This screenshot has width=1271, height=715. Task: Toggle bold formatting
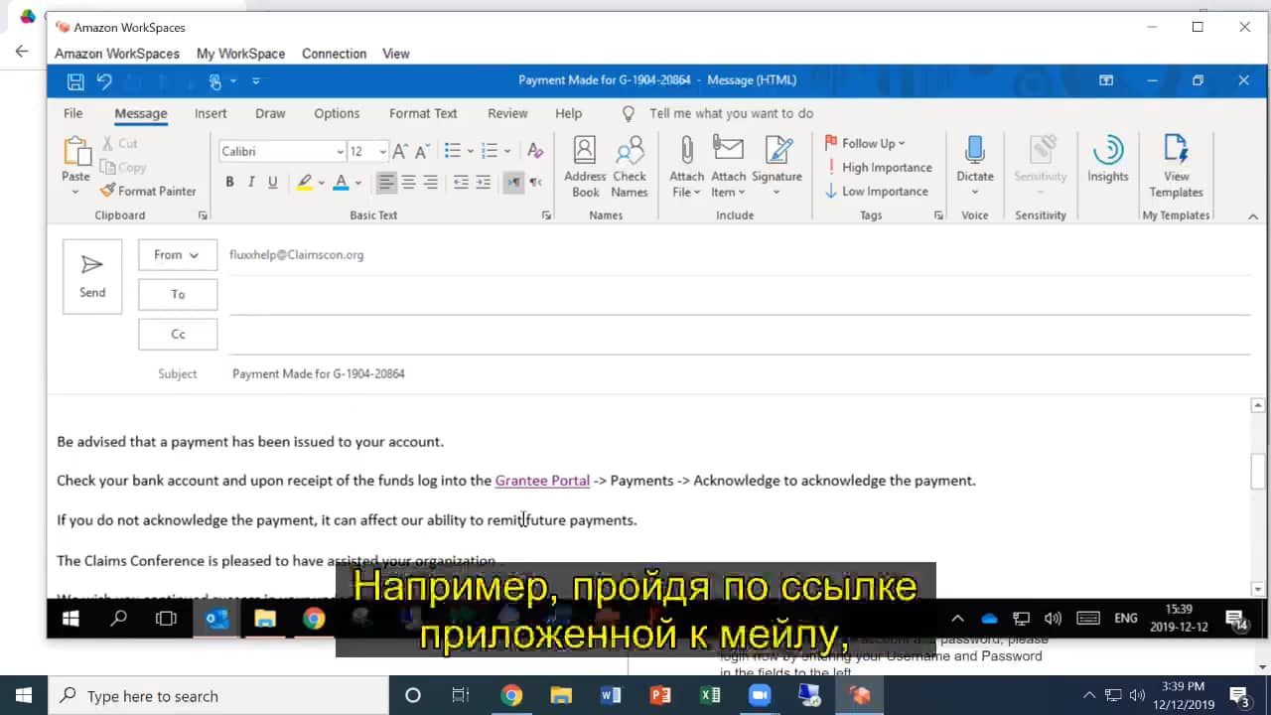coord(229,182)
